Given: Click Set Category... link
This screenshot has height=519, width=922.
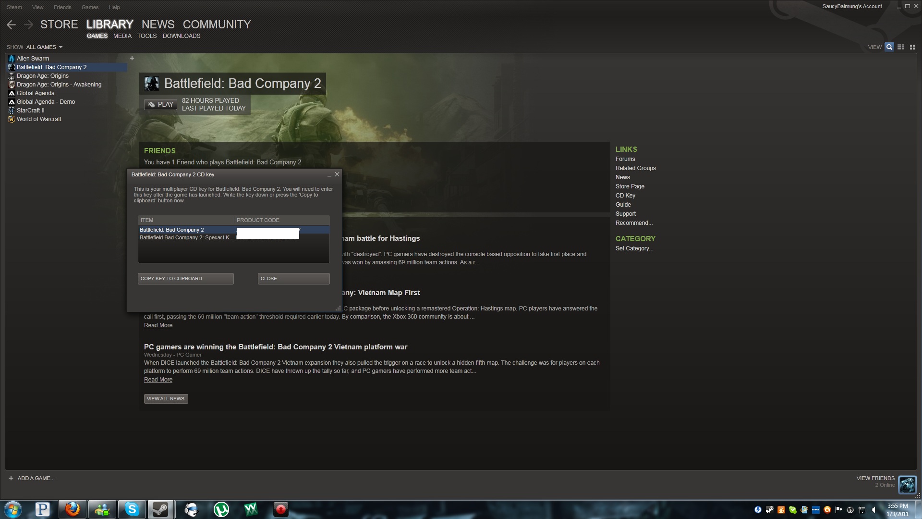Looking at the screenshot, I should [634, 248].
